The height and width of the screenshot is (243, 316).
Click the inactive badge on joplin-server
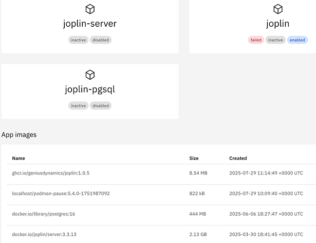pos(78,40)
